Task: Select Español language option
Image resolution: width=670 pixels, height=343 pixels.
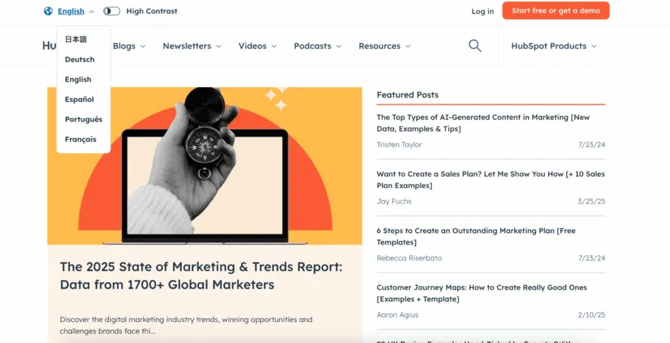Action: coord(79,99)
